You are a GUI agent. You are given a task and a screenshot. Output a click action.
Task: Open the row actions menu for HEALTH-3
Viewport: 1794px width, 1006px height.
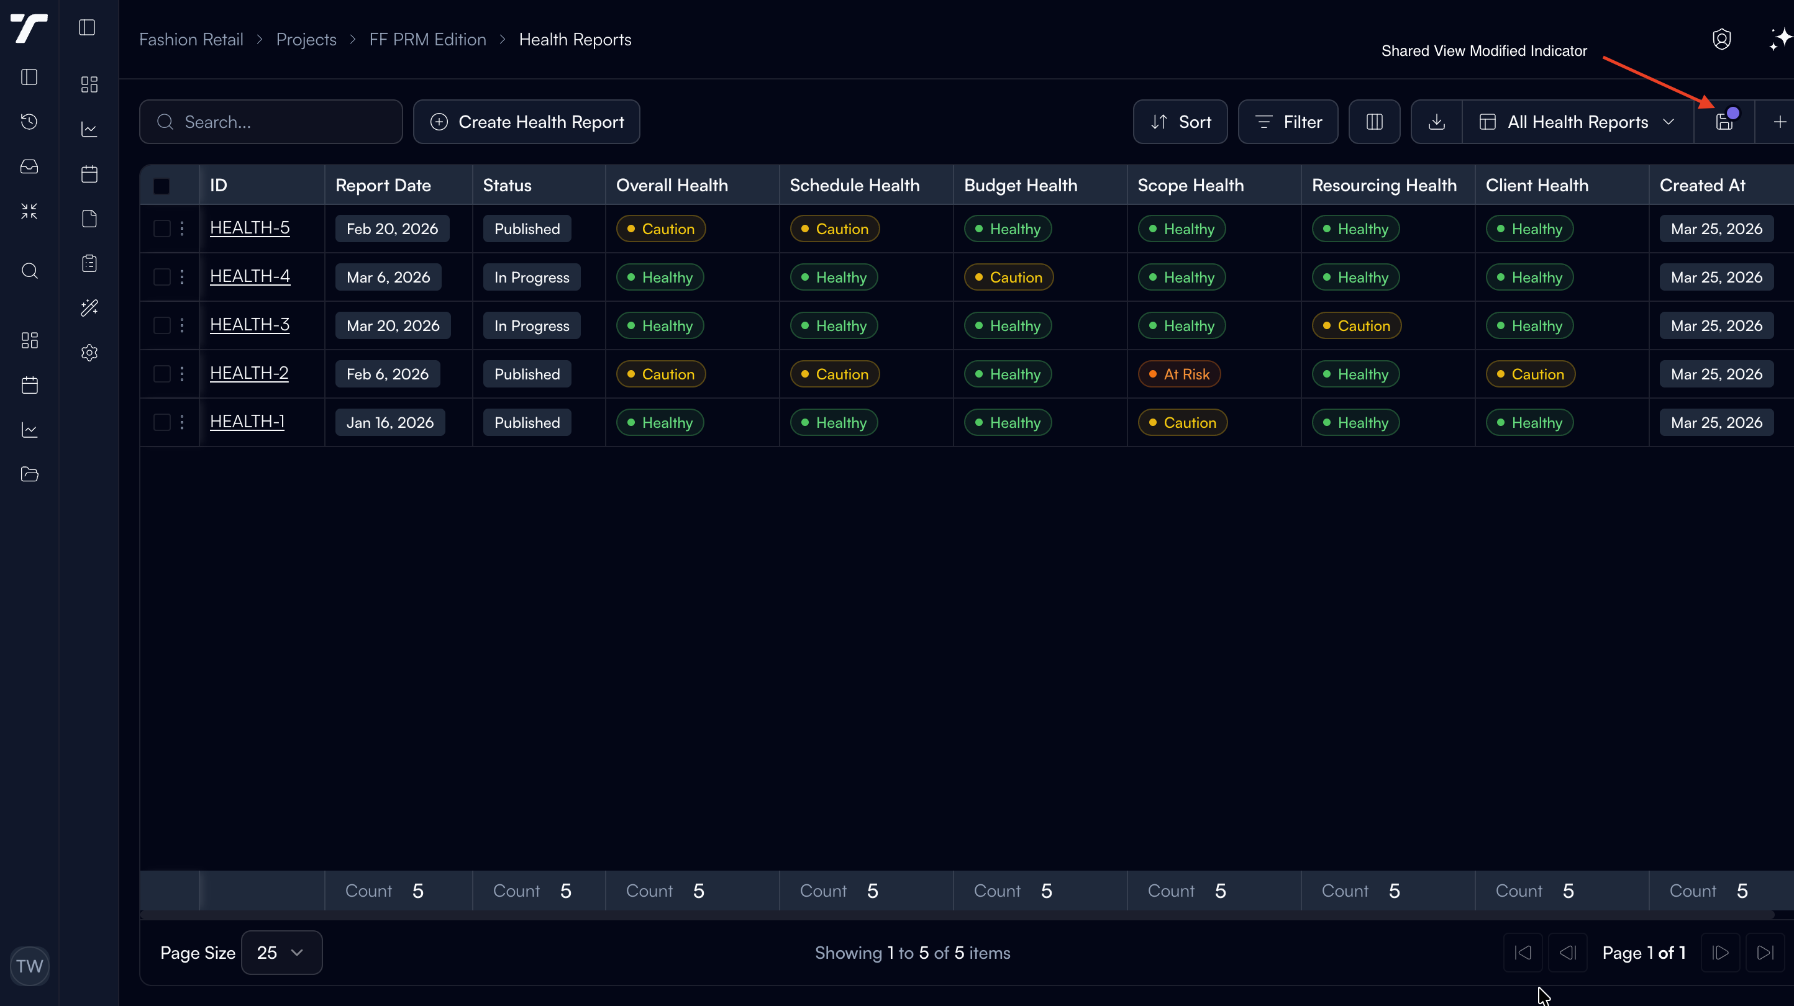tap(182, 325)
